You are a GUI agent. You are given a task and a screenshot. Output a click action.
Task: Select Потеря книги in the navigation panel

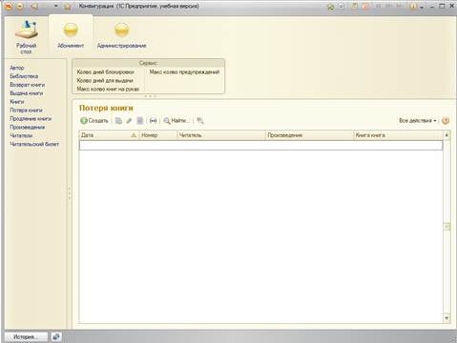point(26,111)
